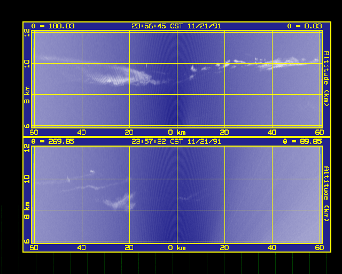
Task: Click the 6 altitude tick in lower scan
Action: point(27,241)
